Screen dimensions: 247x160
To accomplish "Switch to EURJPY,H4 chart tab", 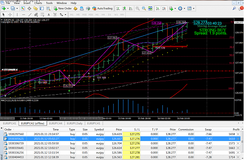I will (56, 123).
